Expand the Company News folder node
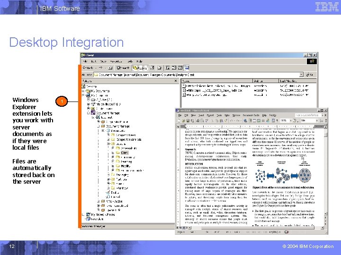The width and height of the screenshot is (341, 255). (108, 135)
